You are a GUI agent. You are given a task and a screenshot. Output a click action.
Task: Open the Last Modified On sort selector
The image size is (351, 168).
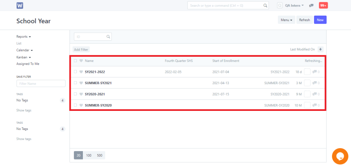302,50
